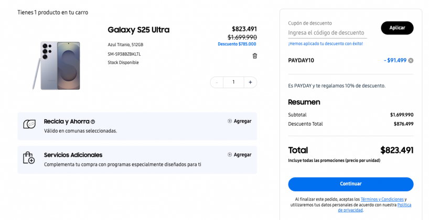Click the Servicios Adicionales bag icon

pos(29,158)
